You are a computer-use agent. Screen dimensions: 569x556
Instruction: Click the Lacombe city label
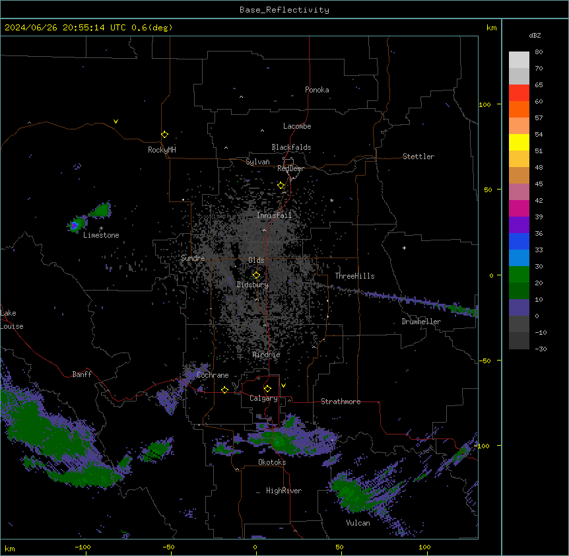(297, 126)
